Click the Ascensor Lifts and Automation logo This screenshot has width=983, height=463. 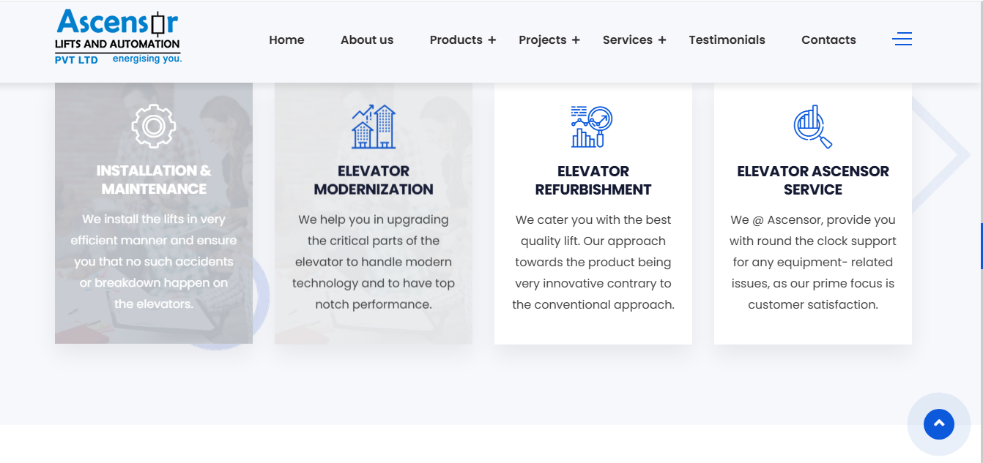pyautogui.click(x=118, y=37)
